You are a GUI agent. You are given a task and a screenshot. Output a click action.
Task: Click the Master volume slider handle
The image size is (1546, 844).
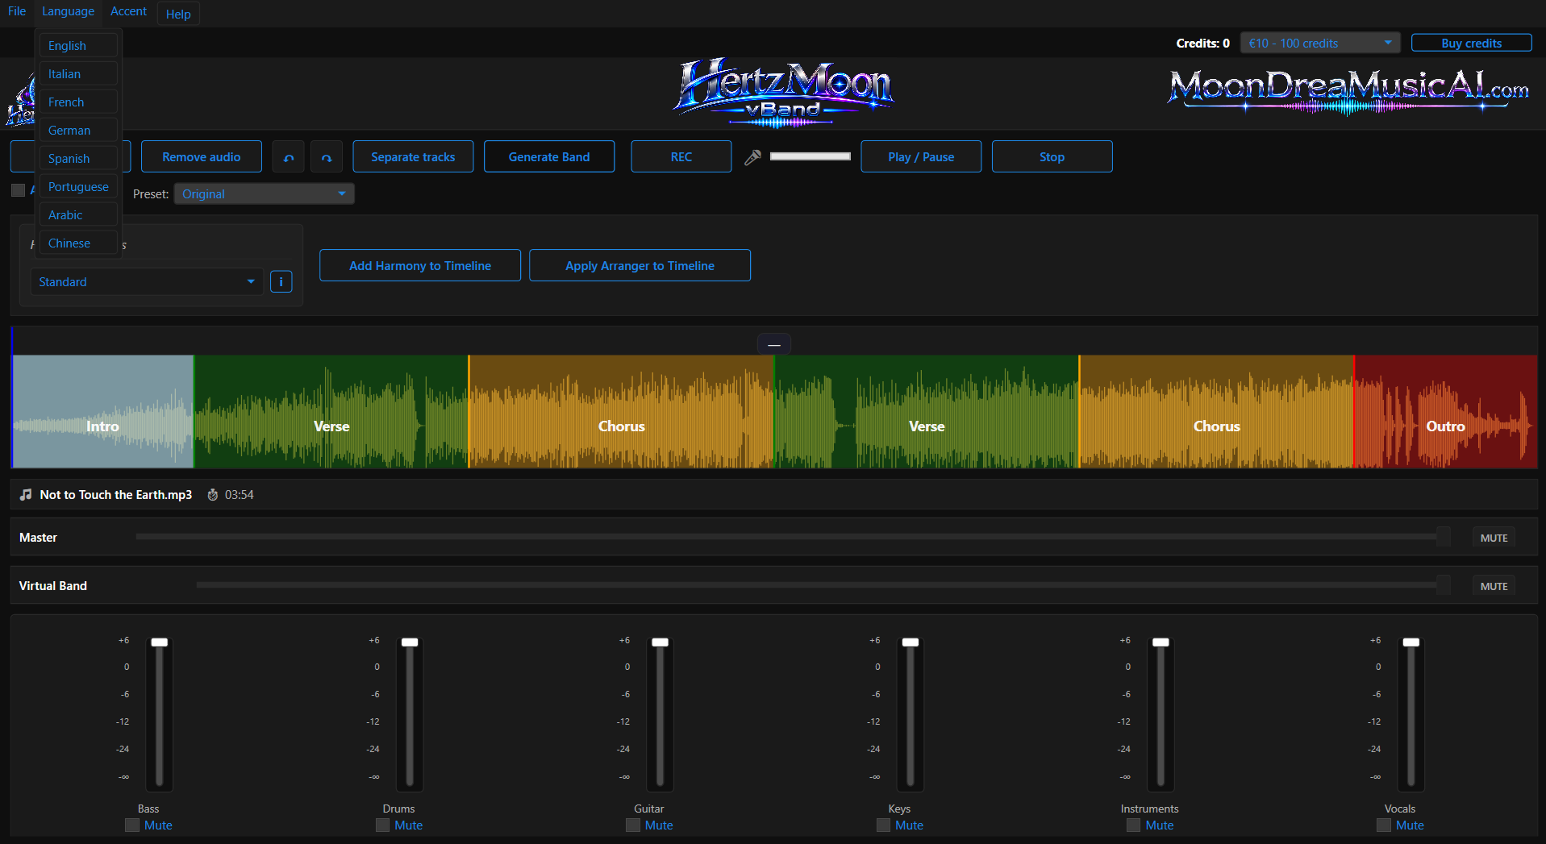[x=1443, y=537]
